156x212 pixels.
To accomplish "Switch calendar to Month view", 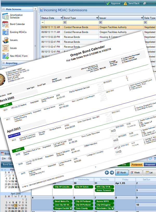I will tap(122, 172).
